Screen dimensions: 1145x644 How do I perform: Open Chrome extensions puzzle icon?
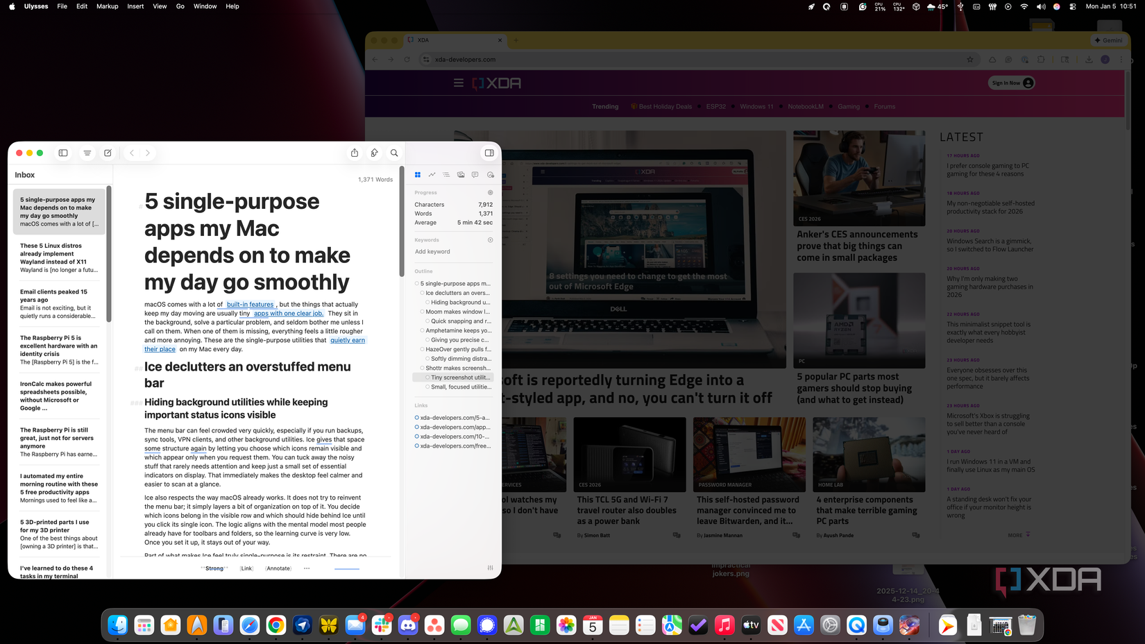point(1041,60)
